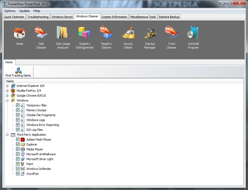Collapse the Third Party Application node
The width and height of the screenshot is (248, 190).
(7, 135)
